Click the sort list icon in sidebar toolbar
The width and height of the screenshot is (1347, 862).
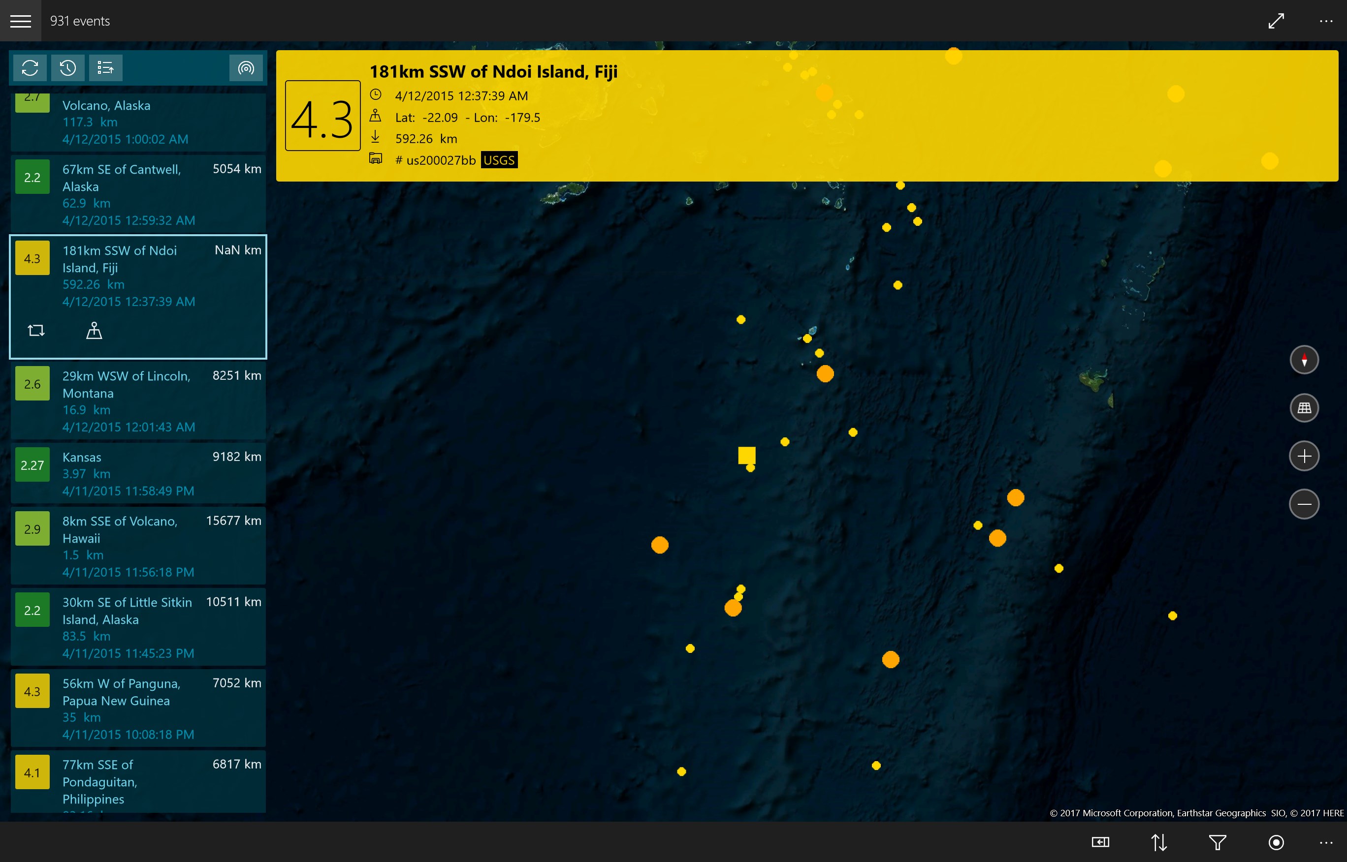coord(106,68)
